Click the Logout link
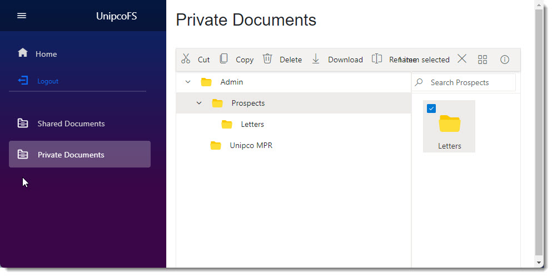Viewport: 552px width, 276px height. [47, 81]
